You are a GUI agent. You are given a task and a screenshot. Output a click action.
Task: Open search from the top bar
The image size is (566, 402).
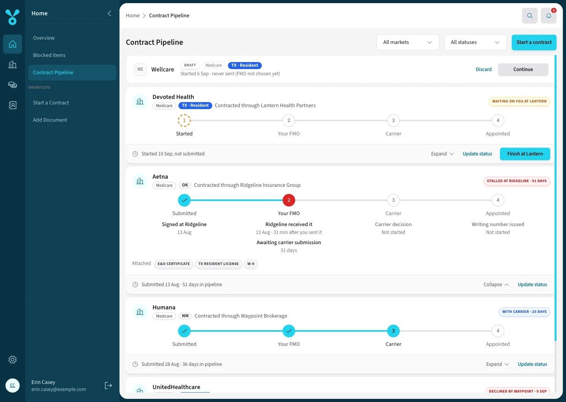(x=530, y=16)
